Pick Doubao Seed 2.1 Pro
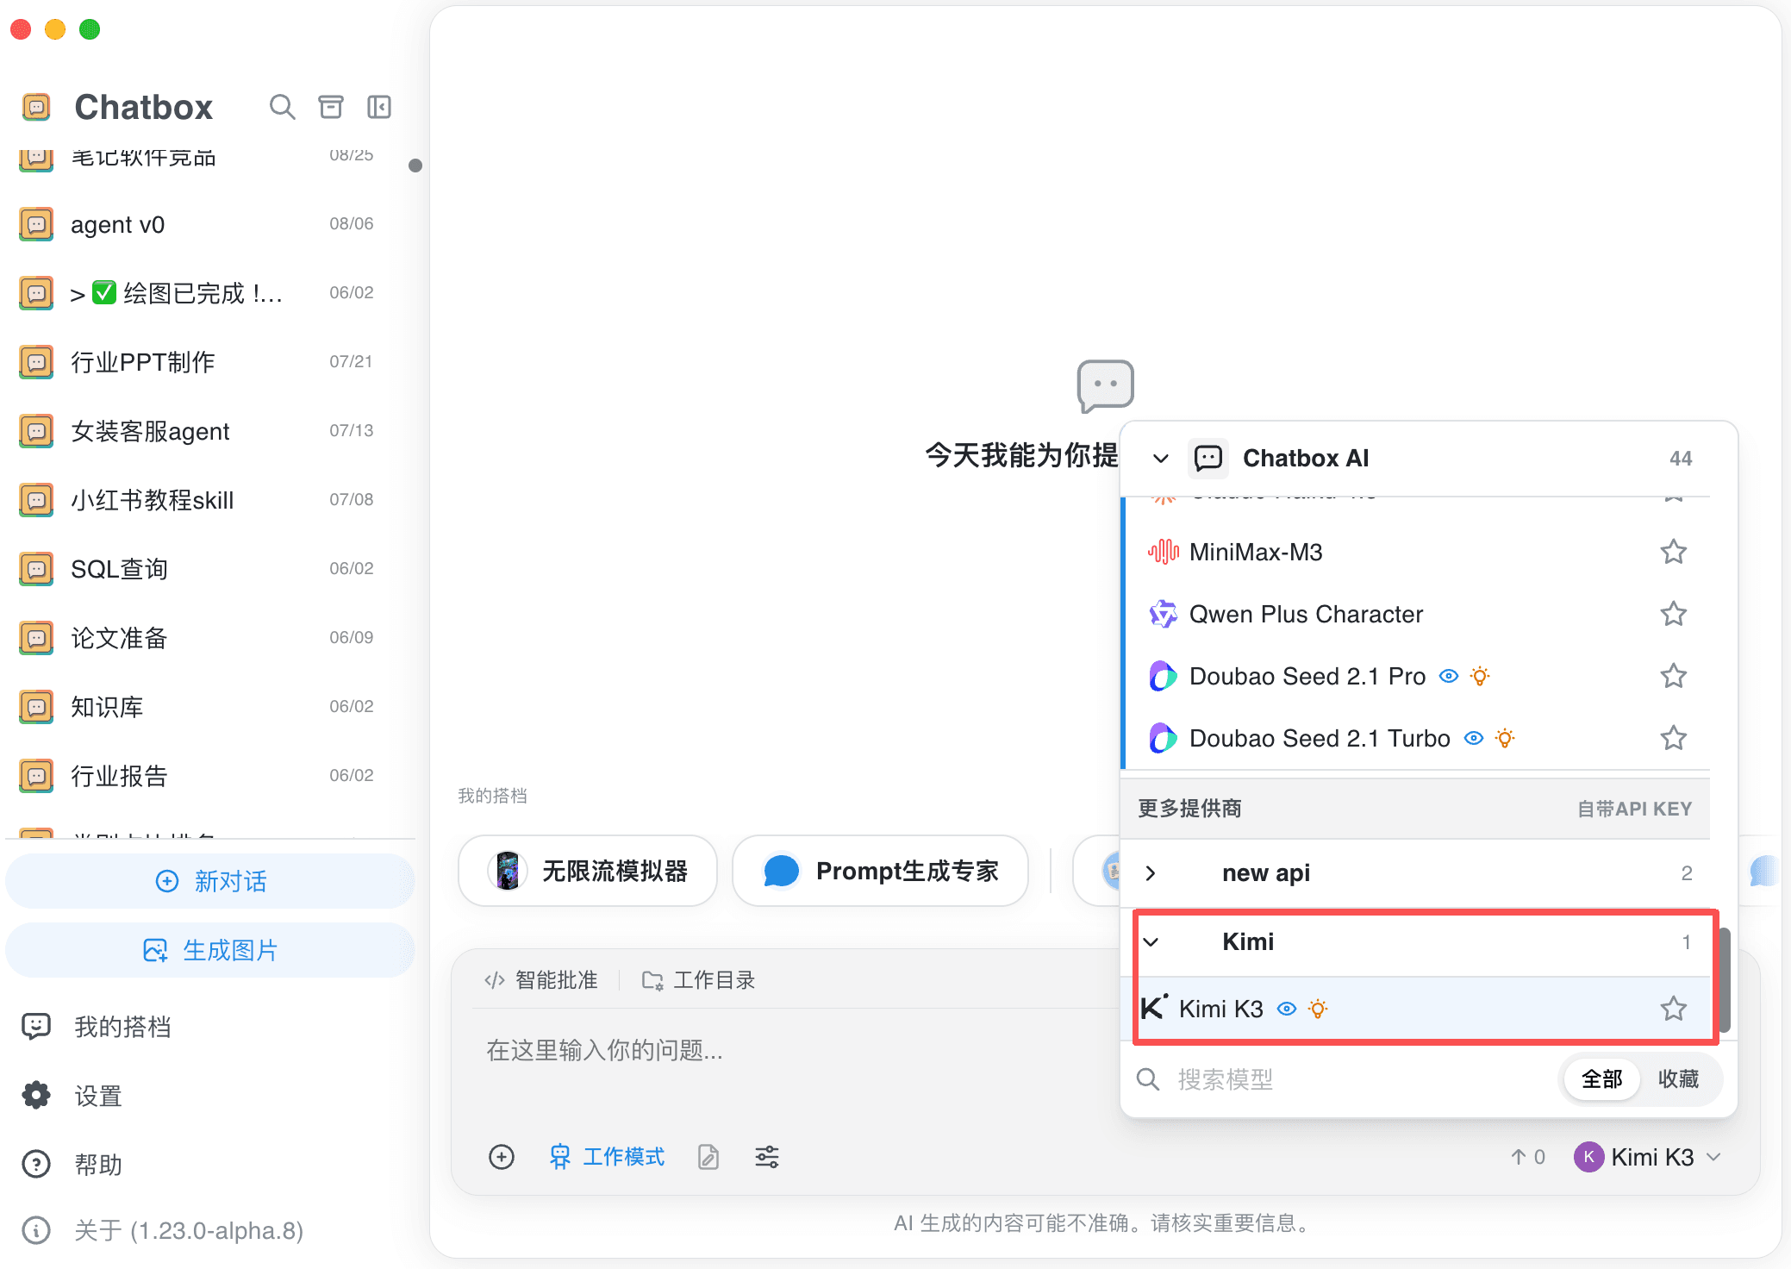This screenshot has height=1269, width=1791. (x=1415, y=676)
